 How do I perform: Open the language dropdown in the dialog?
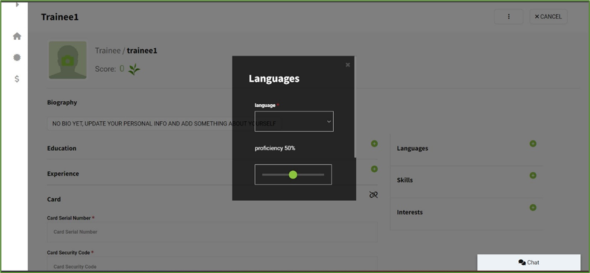(x=294, y=121)
